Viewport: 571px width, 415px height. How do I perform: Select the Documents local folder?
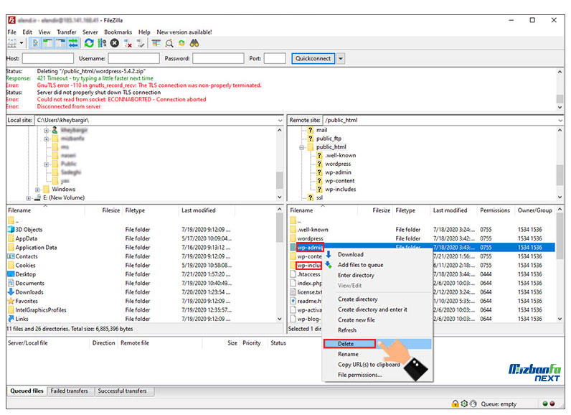pyautogui.click(x=29, y=283)
